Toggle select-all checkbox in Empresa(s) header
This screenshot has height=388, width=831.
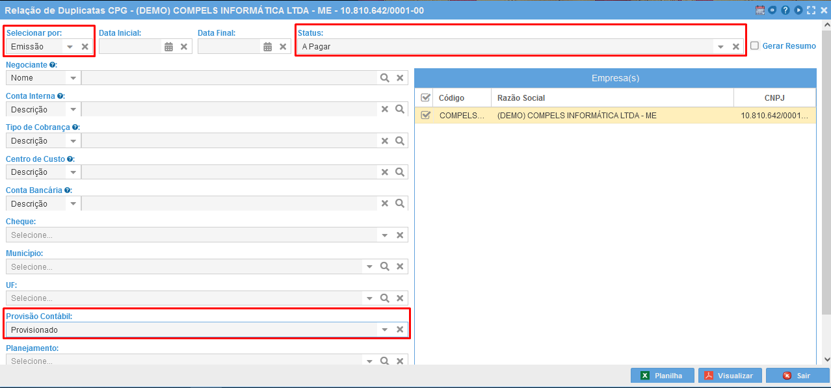point(426,97)
